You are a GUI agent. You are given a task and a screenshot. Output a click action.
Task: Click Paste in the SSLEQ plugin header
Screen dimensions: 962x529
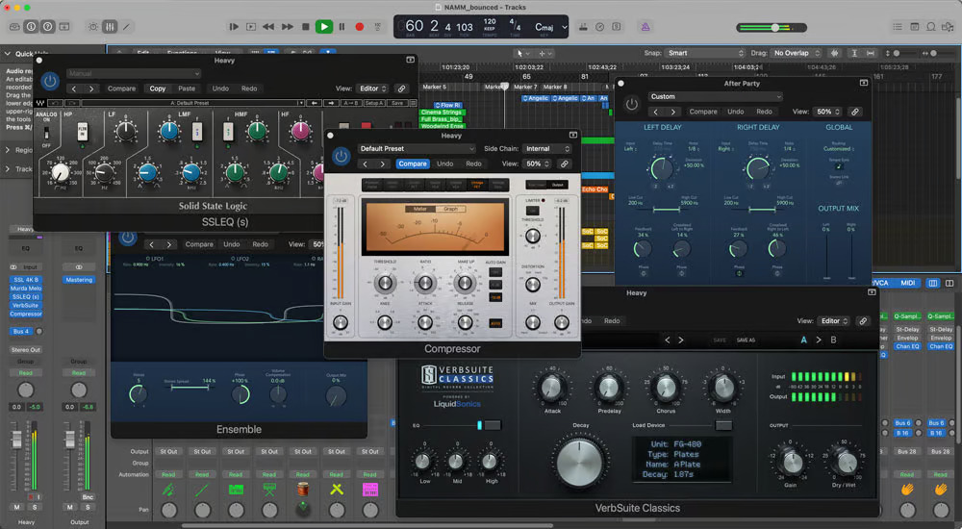click(x=186, y=88)
